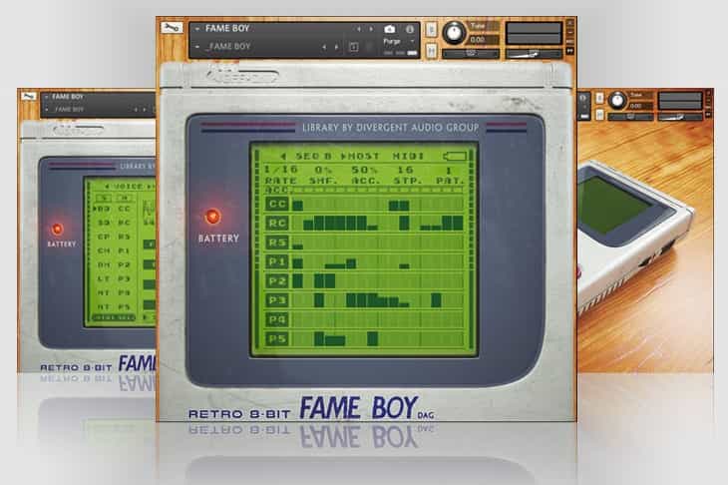Screen dimensions: 728x485
Task: Select the P1 sequencer row label
Action: click(277, 261)
